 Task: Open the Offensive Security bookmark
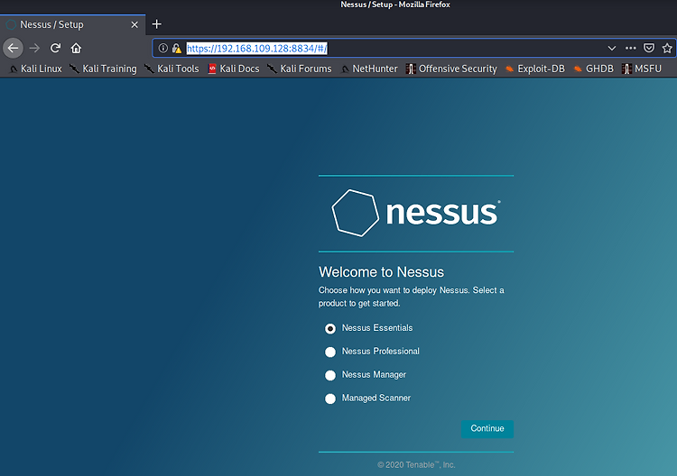(451, 69)
